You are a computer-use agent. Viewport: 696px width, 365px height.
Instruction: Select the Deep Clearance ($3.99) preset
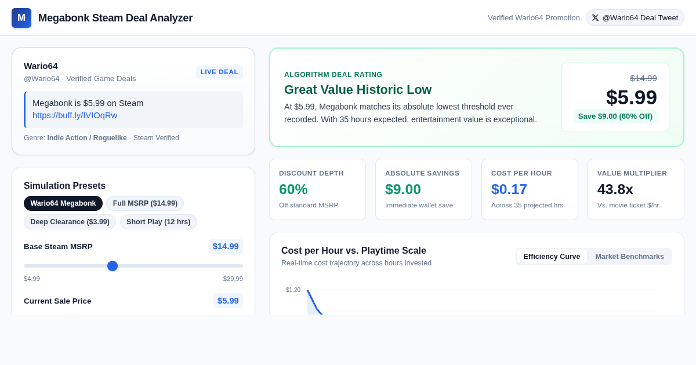(70, 222)
